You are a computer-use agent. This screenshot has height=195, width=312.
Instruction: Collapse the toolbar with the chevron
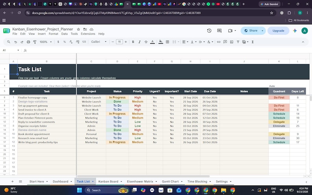point(303,42)
